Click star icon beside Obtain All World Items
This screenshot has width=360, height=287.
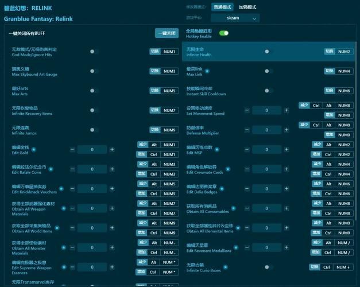pos(57,228)
